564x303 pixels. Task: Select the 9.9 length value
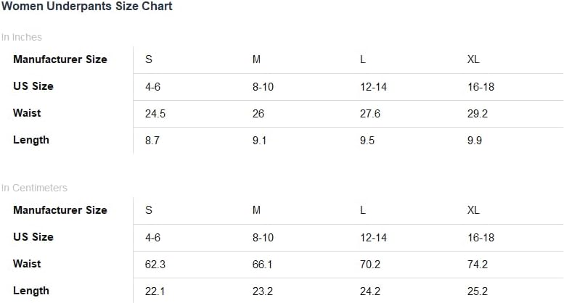(x=475, y=141)
